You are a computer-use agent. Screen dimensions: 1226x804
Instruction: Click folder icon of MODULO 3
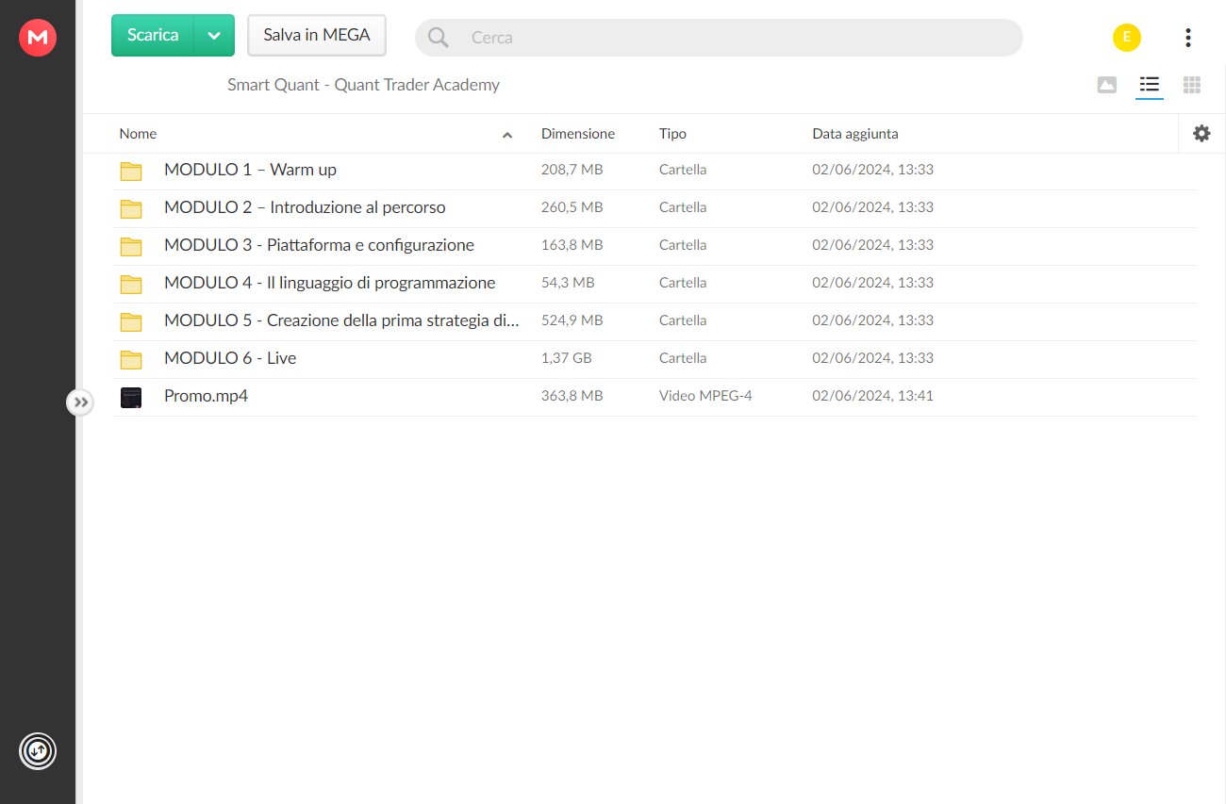click(131, 246)
